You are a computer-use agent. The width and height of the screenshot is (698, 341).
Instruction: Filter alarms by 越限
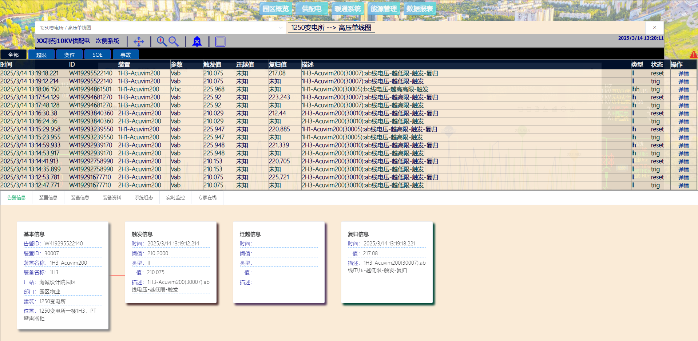(41, 55)
